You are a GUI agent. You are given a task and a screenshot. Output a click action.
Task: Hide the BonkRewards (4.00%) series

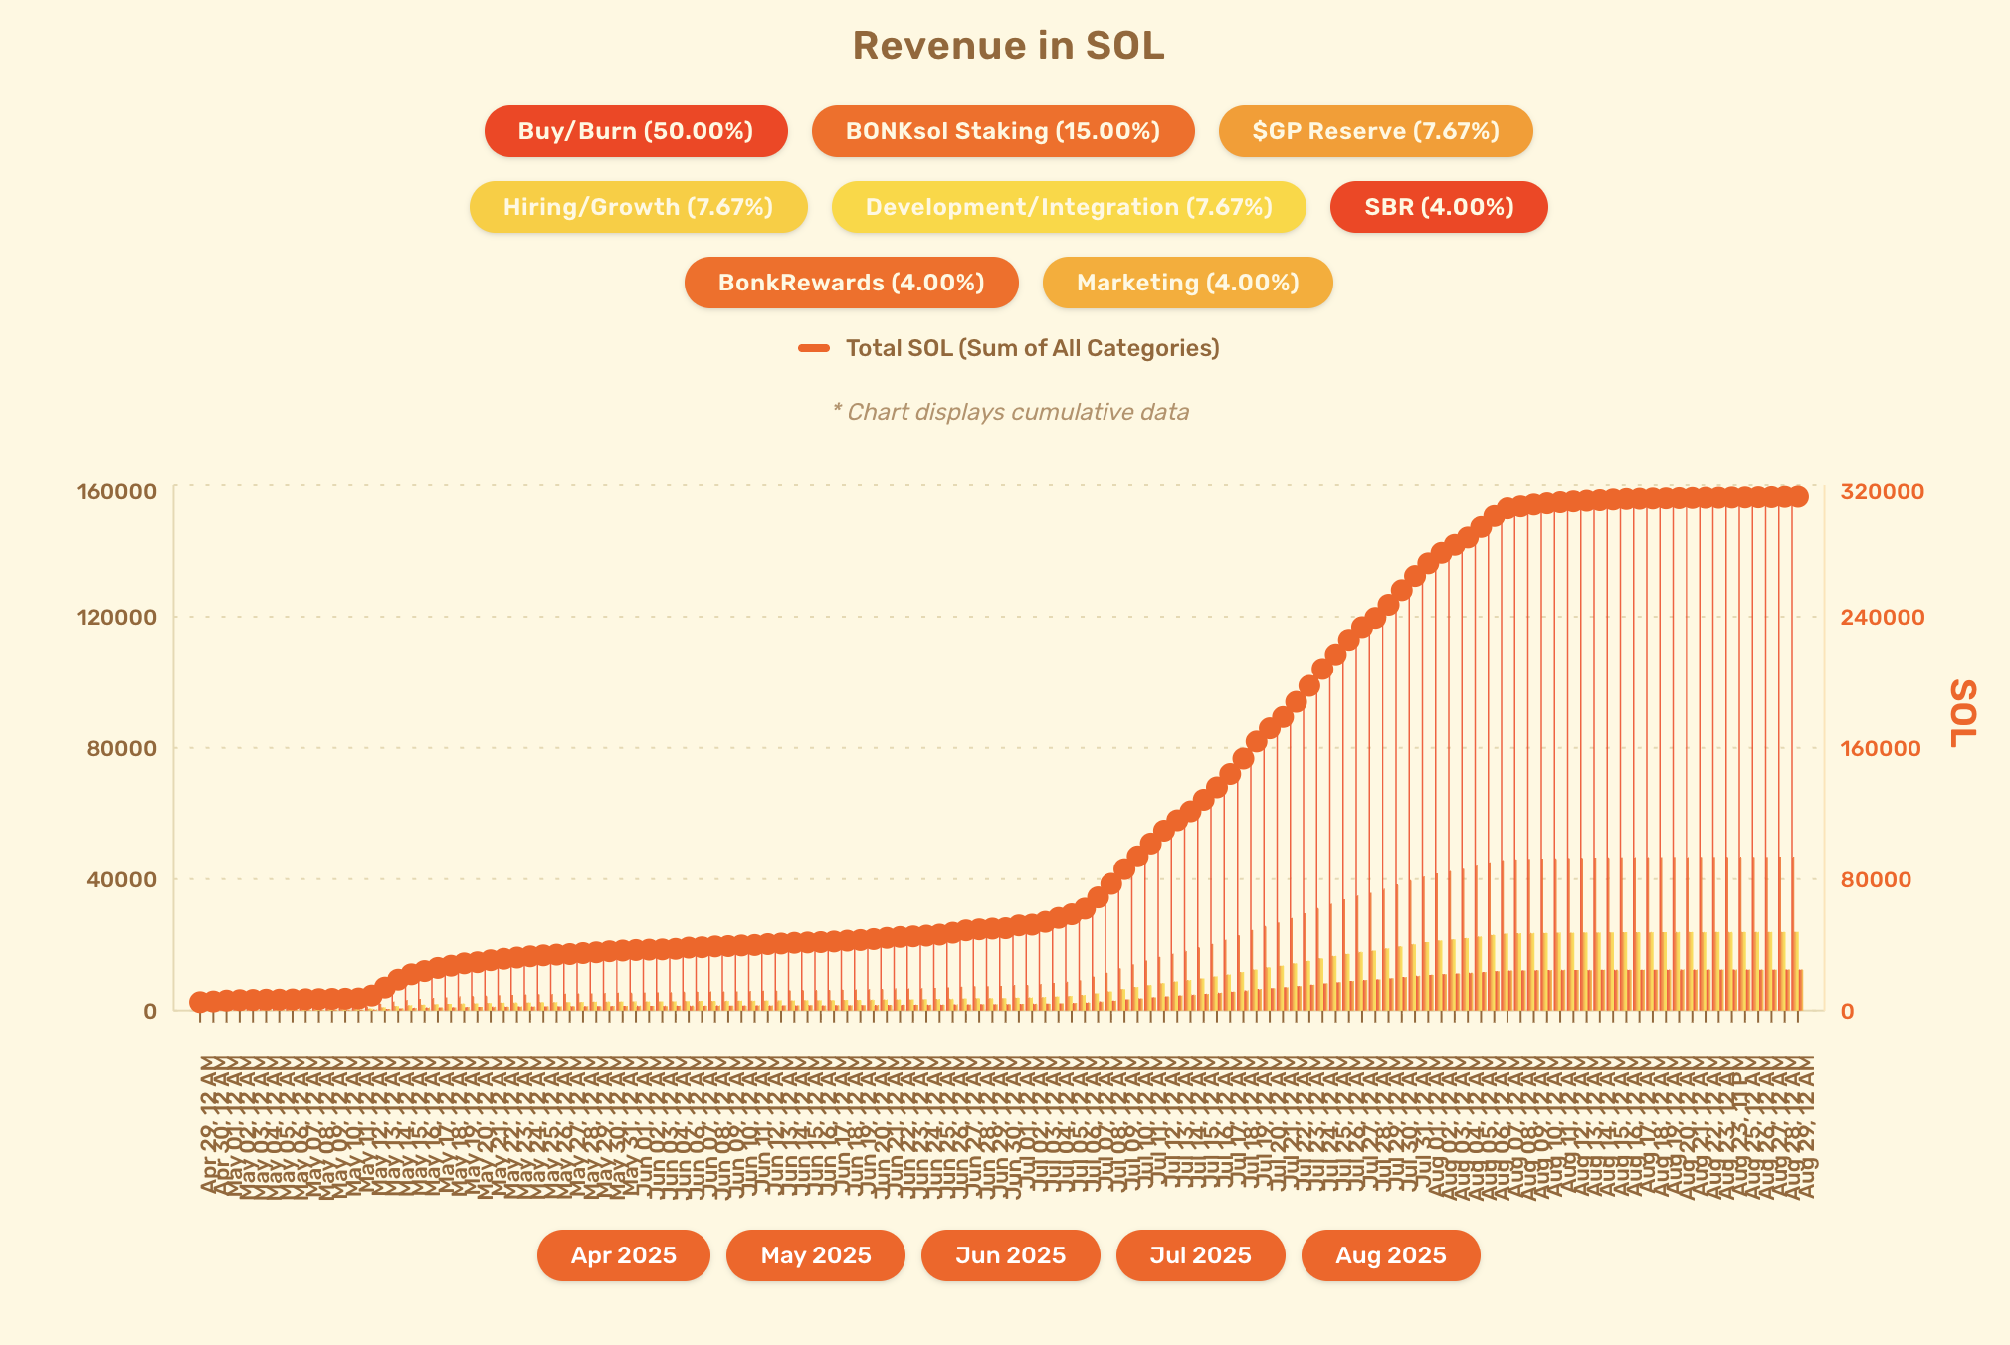(x=851, y=283)
